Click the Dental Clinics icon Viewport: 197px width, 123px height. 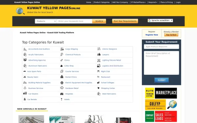click(62, 77)
